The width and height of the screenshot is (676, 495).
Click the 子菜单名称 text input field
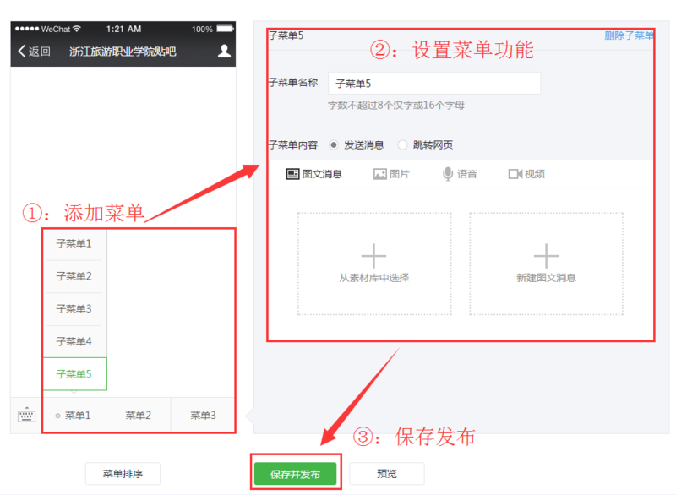pos(433,84)
